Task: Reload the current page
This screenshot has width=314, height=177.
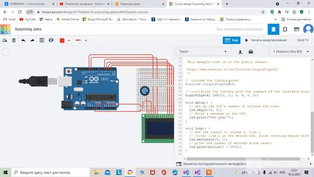Action: (x=20, y=12)
